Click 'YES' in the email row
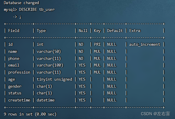Screen dimensions: 175x119 point(82,65)
